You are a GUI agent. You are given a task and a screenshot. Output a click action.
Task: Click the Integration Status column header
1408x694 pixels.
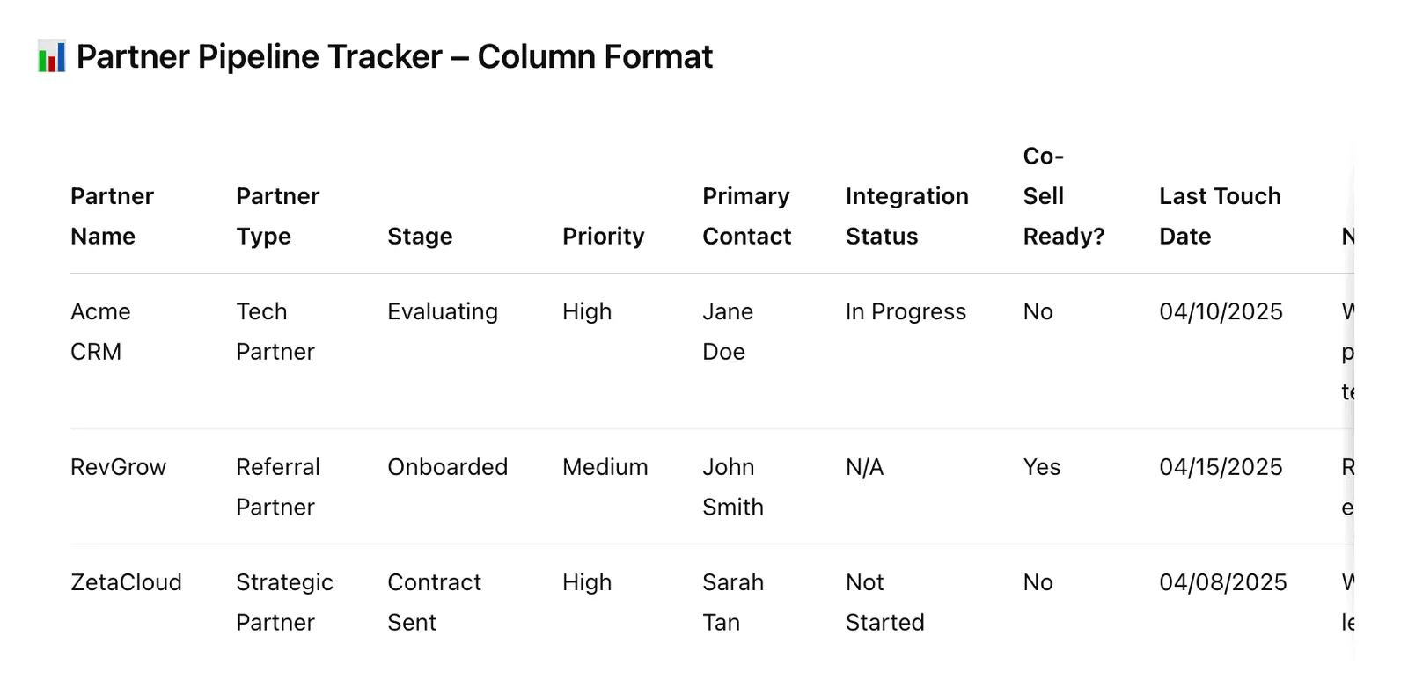pos(907,216)
